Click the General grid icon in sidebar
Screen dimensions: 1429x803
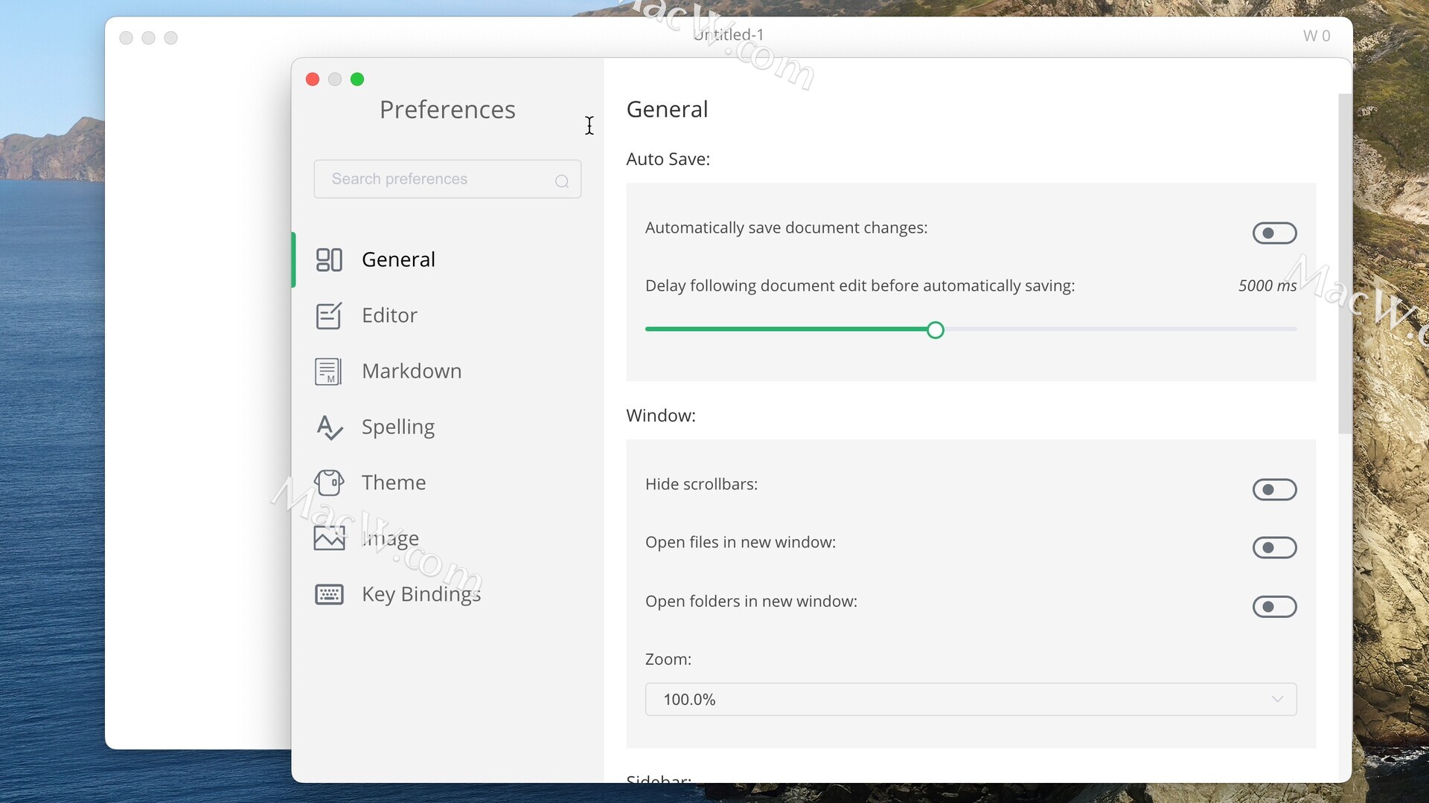tap(328, 259)
